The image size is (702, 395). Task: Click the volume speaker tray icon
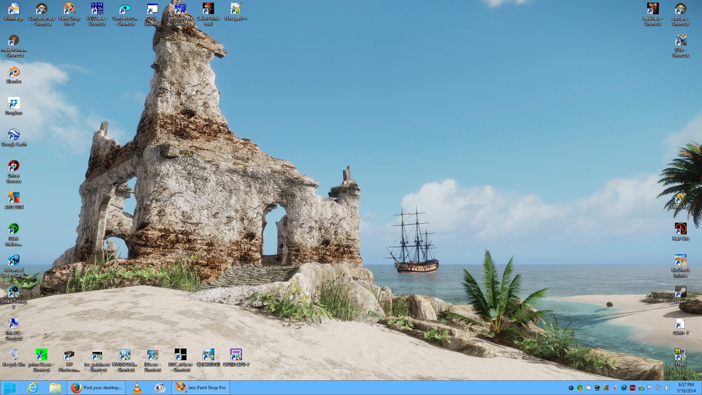point(668,388)
